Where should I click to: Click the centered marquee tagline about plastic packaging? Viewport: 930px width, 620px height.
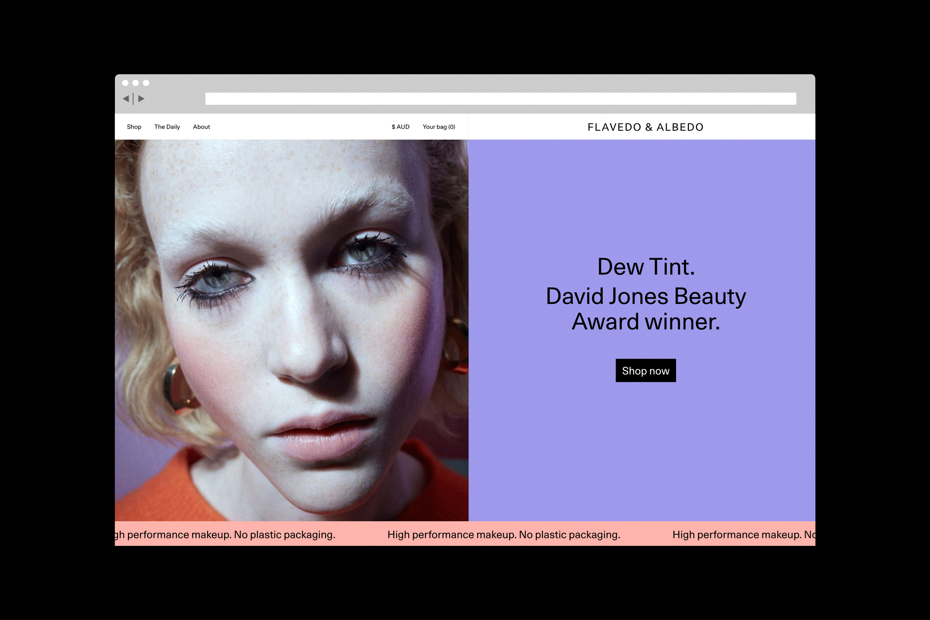click(504, 535)
